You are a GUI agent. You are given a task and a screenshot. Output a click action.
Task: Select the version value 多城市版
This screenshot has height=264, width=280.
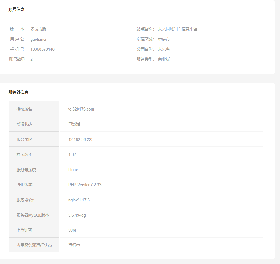point(38,29)
